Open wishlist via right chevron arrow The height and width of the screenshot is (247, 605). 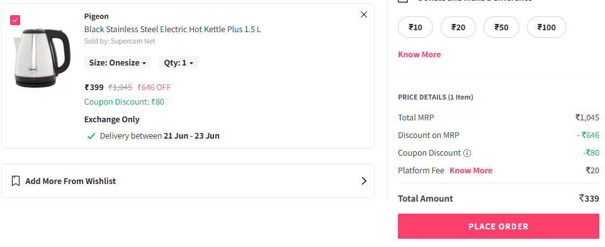363,181
